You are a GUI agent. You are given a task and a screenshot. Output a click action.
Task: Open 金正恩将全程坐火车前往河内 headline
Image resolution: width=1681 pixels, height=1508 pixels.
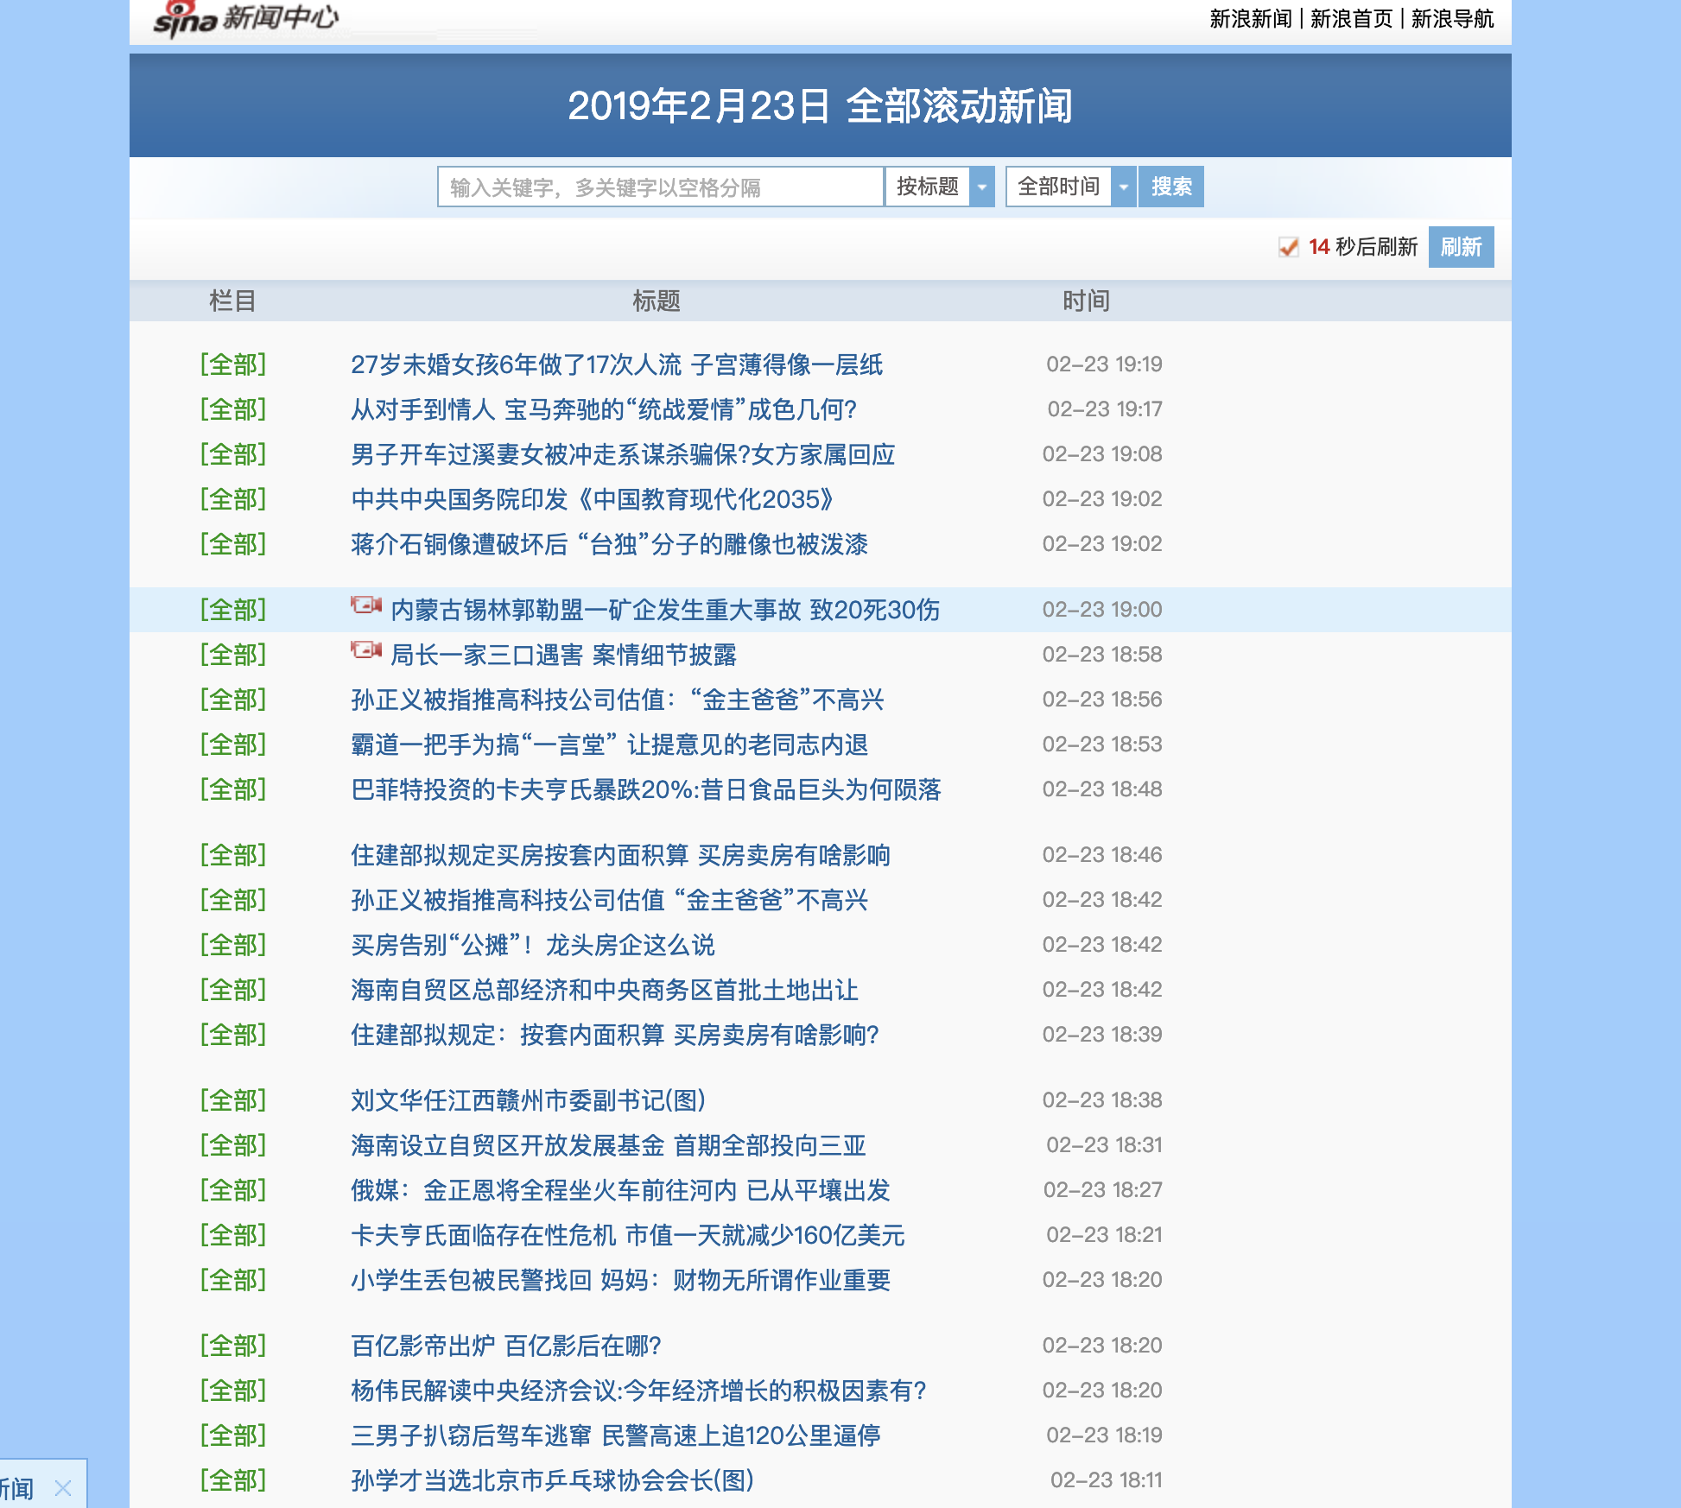[x=622, y=1190]
